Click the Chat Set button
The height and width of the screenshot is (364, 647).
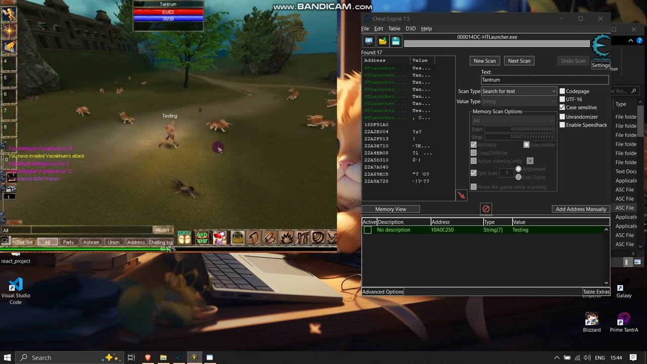coord(23,242)
